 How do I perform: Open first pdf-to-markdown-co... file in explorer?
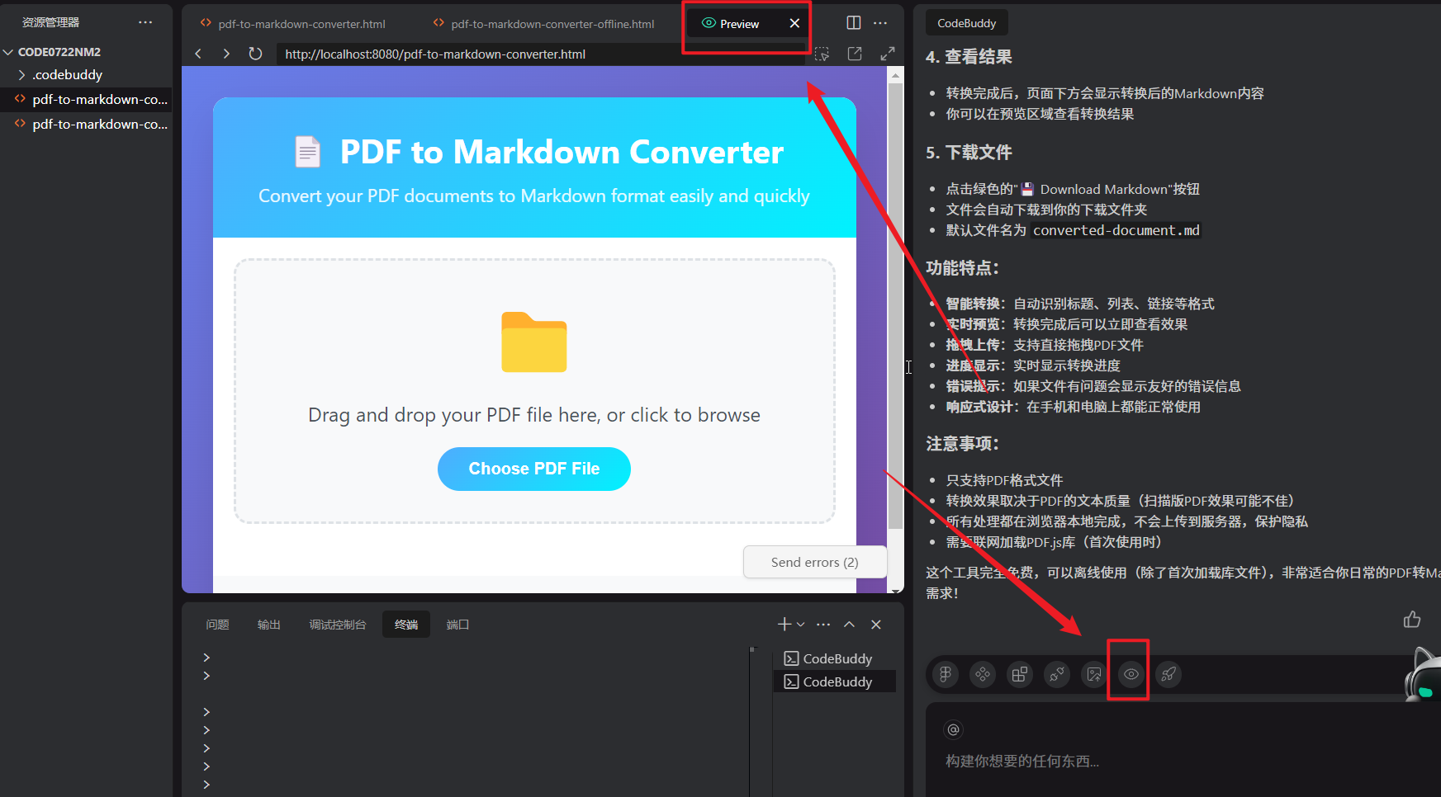86,100
